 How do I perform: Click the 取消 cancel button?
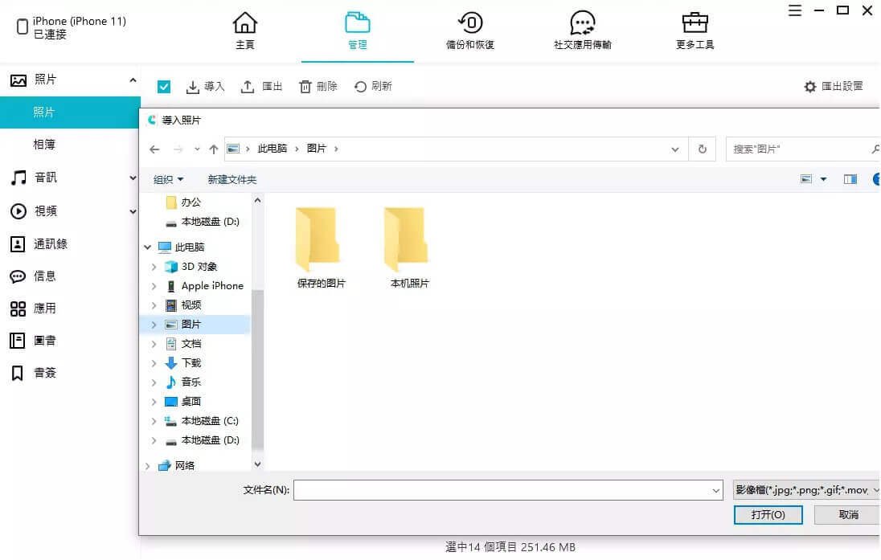point(847,514)
